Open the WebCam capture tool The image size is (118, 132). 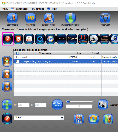click(105, 18)
